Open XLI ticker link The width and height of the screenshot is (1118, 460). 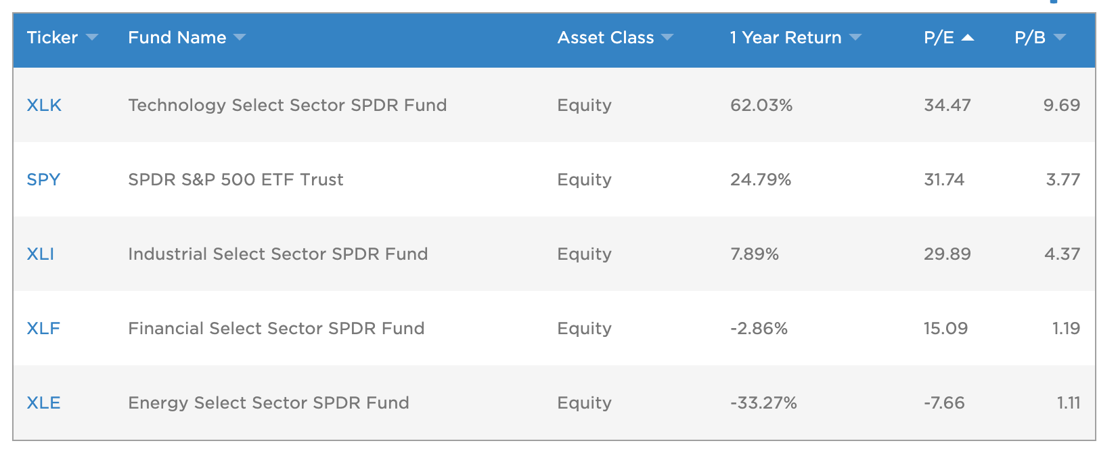click(x=41, y=254)
